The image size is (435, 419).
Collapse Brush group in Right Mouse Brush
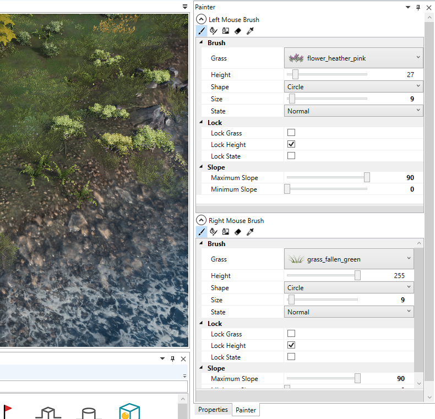[201, 243]
